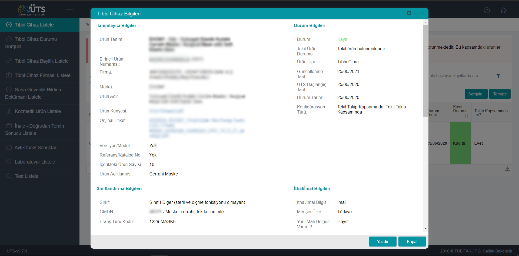Download results using the download icon
This screenshot has height=256, width=519.
point(507,169)
